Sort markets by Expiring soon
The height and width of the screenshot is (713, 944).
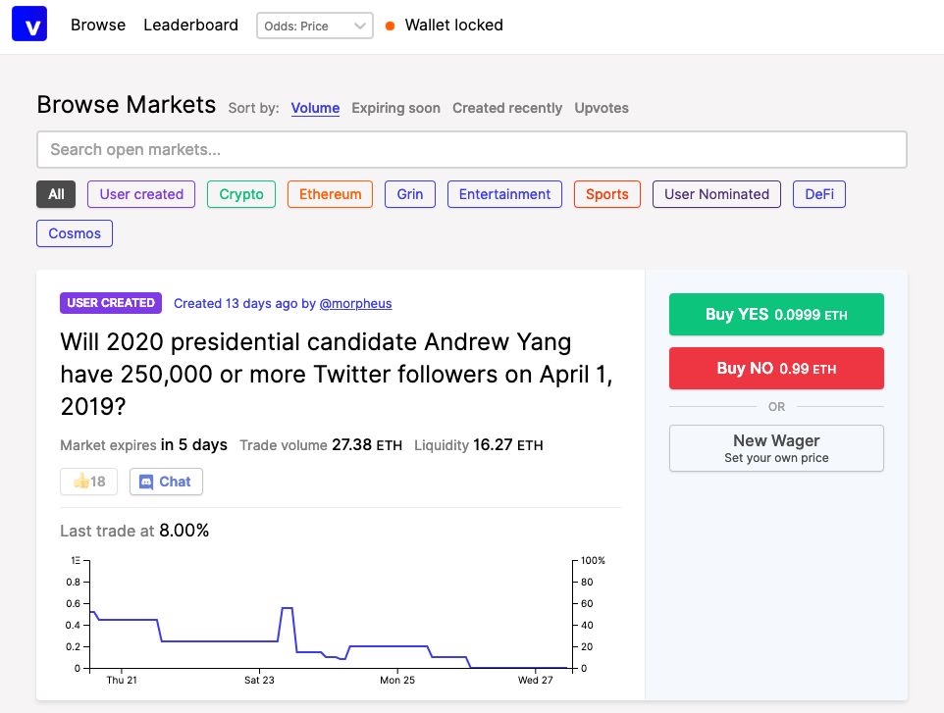tap(396, 108)
